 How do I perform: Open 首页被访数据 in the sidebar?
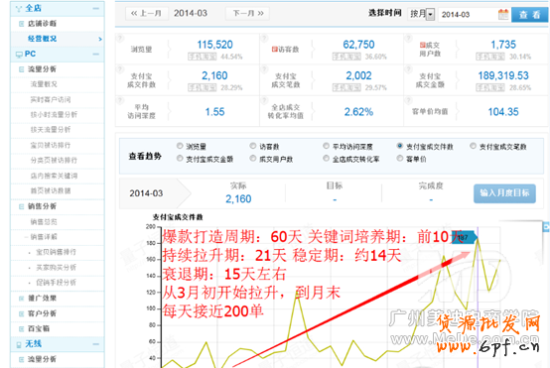tap(51, 191)
